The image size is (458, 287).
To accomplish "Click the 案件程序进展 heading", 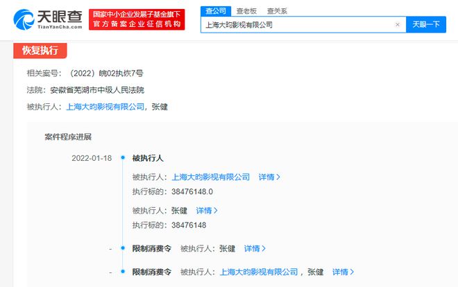I will 68,137.
